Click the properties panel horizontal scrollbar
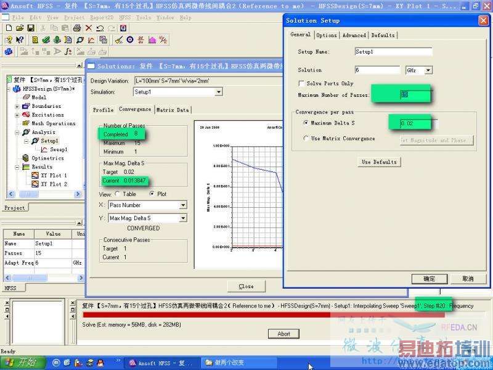Viewport: 493px width, 370px height. (44, 278)
